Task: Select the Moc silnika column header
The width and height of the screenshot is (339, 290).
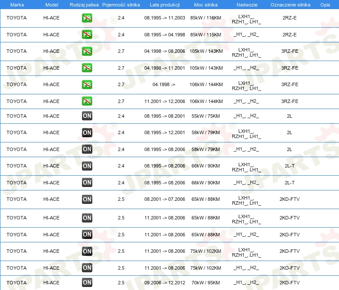Action: pyautogui.click(x=206, y=4)
